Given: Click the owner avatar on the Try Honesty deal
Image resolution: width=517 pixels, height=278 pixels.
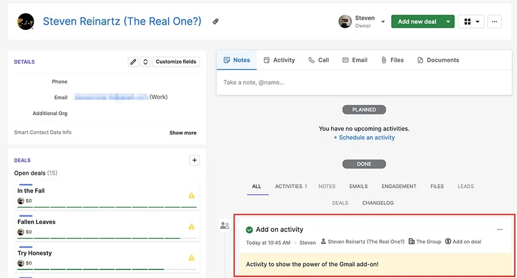Looking at the screenshot, I should pyautogui.click(x=21, y=263).
